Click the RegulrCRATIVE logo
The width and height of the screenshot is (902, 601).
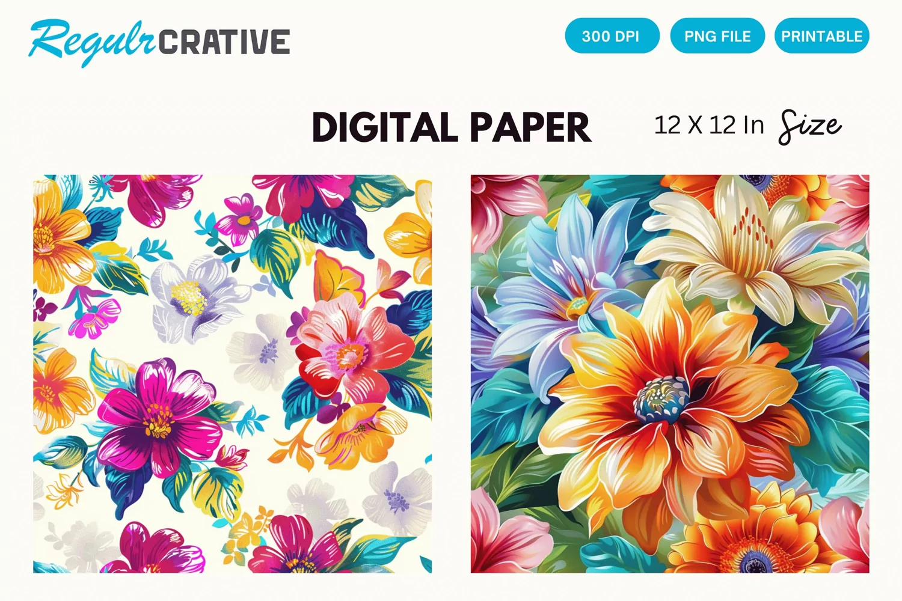pos(159,41)
